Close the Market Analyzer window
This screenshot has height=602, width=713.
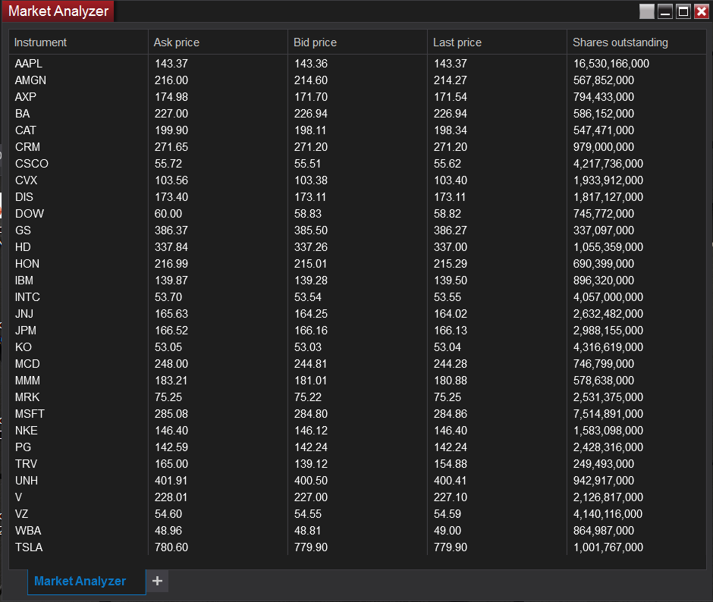click(702, 12)
